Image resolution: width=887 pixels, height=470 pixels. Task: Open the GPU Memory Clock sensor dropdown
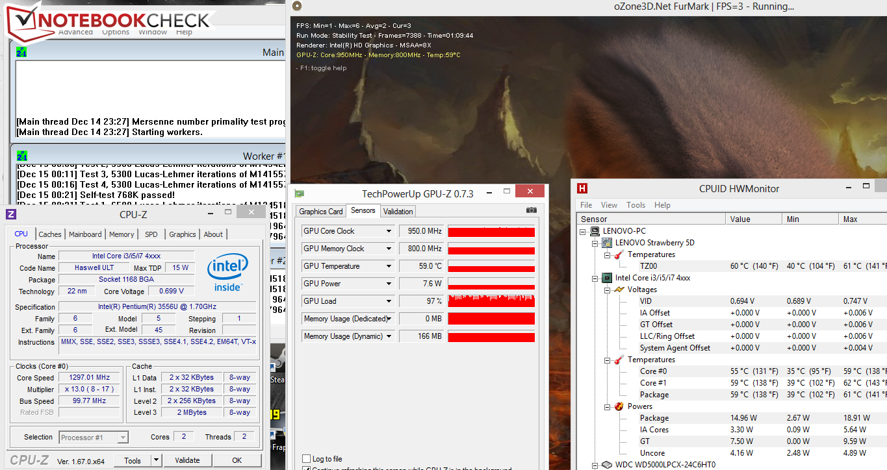pos(389,249)
